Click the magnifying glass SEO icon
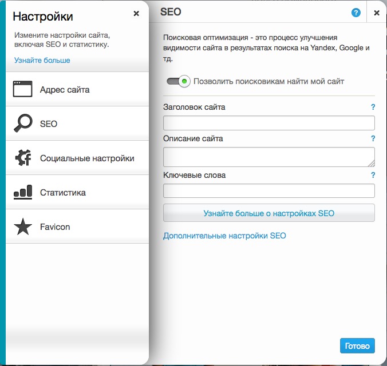387x366 pixels. point(23,124)
